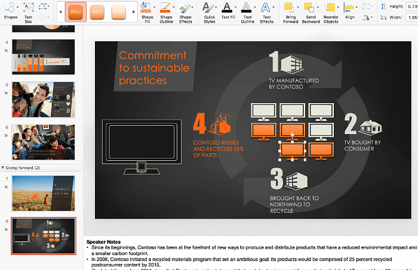This screenshot has width=418, height=270.
Task: Open Shape Fill dropdown arrow
Action: coord(154,7)
